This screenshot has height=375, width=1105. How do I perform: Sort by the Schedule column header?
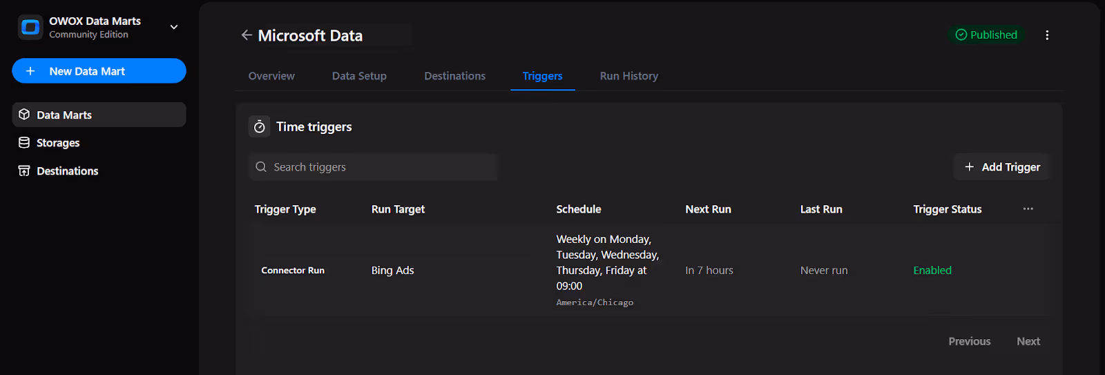[x=579, y=209]
